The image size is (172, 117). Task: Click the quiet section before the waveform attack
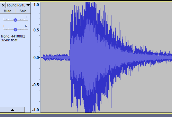tap(56, 57)
